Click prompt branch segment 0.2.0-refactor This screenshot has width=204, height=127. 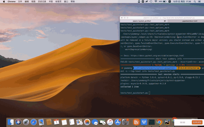188,68
